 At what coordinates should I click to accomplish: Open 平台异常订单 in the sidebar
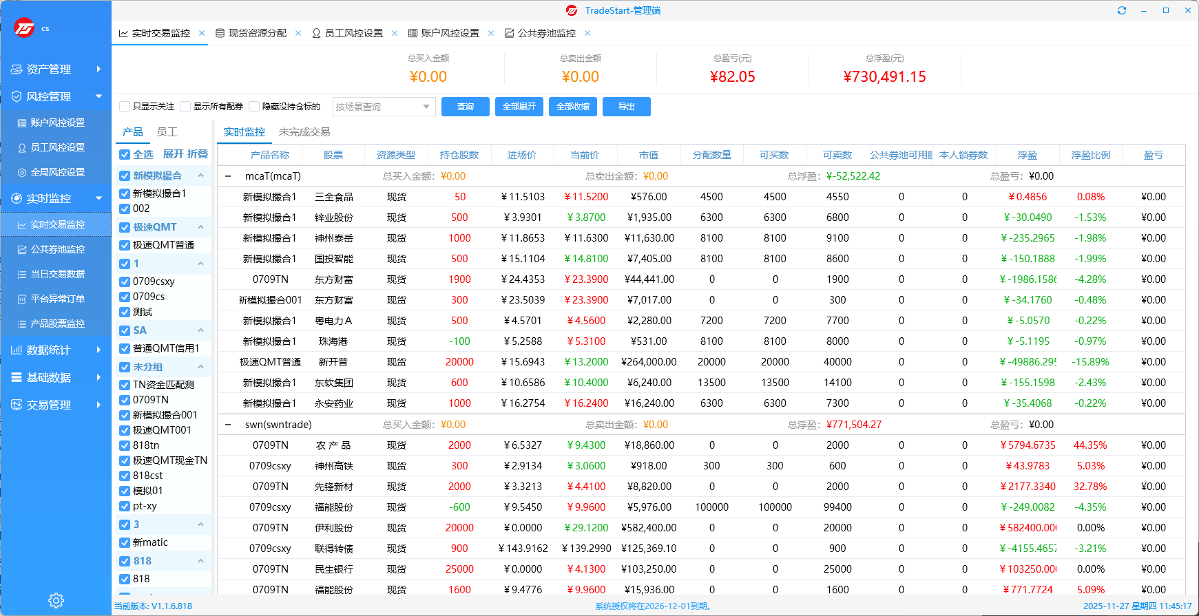[57, 299]
